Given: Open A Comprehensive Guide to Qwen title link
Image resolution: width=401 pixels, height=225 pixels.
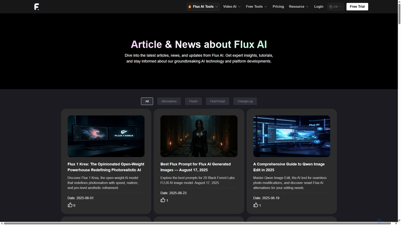Looking at the screenshot, I should (x=289, y=167).
